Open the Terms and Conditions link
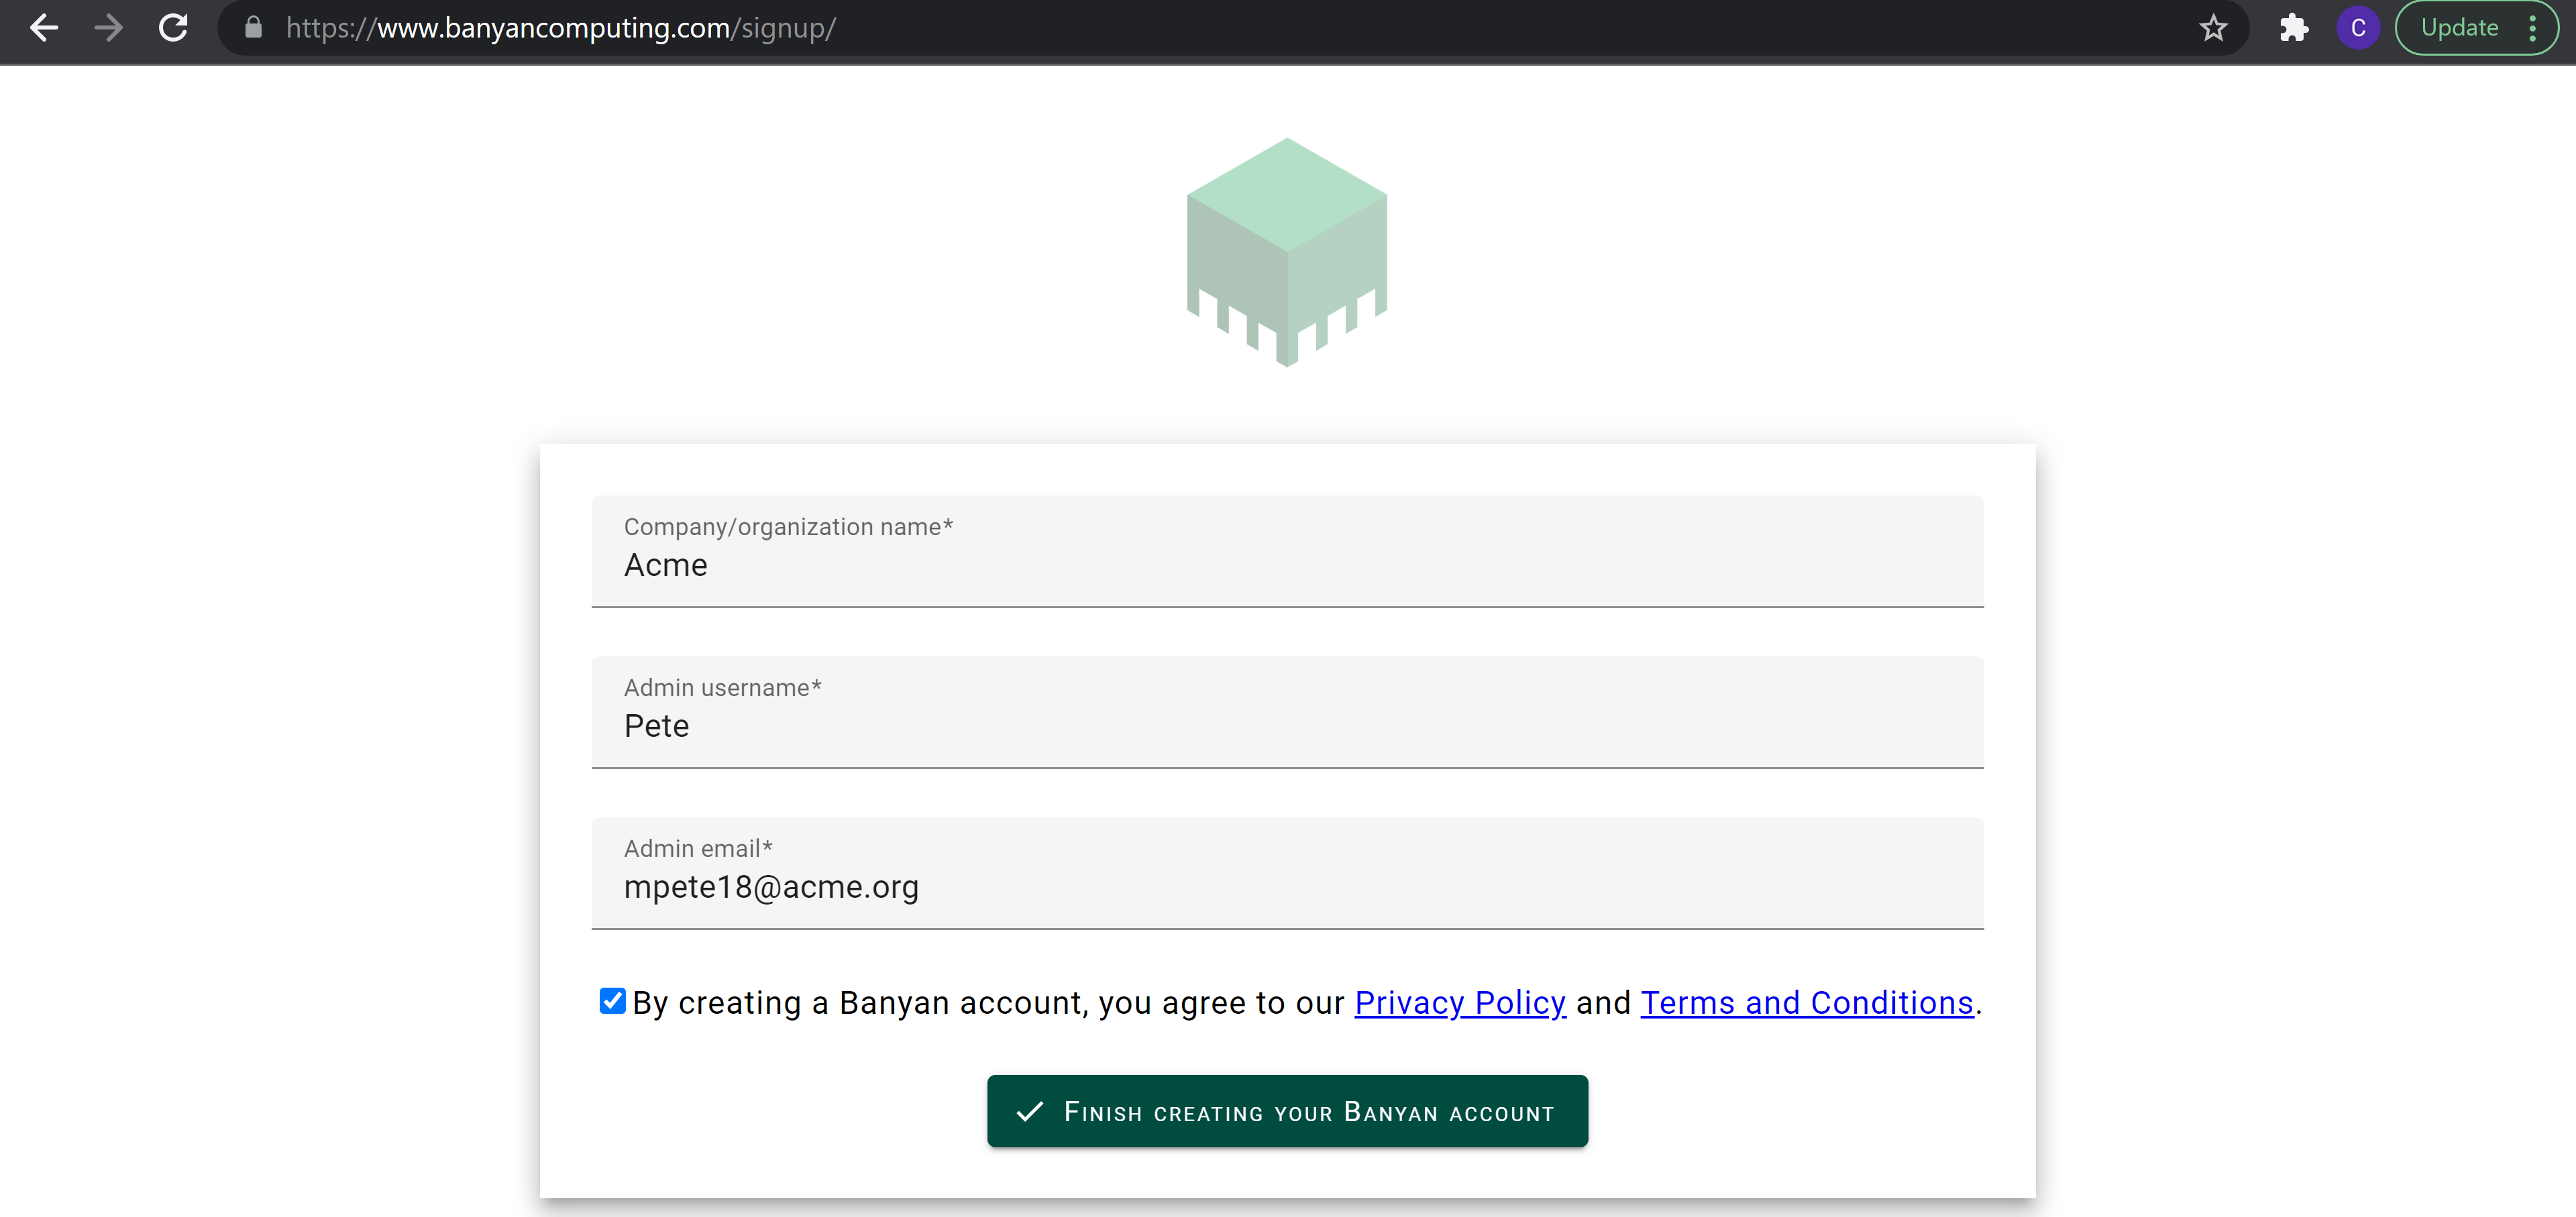This screenshot has width=2576, height=1217. click(1806, 1002)
